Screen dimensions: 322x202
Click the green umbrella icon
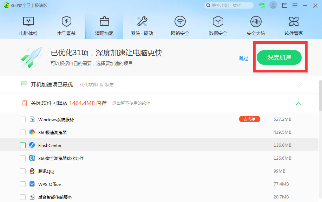[x=262, y=5]
